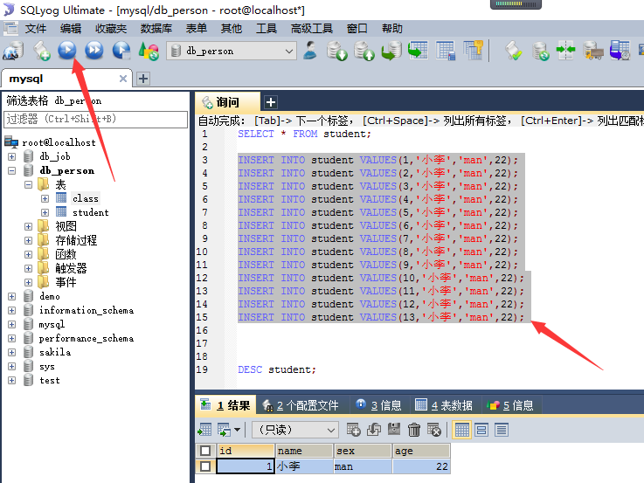This screenshot has height=483, width=644.
Task: Click the execute and edit result icon
Action: 121,51
